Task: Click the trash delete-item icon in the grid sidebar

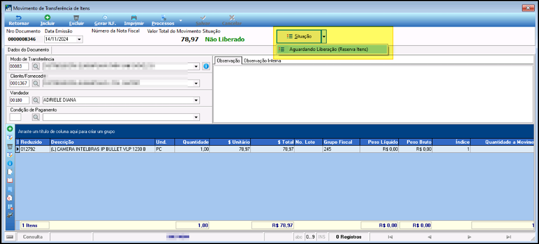Action: pyautogui.click(x=10, y=146)
